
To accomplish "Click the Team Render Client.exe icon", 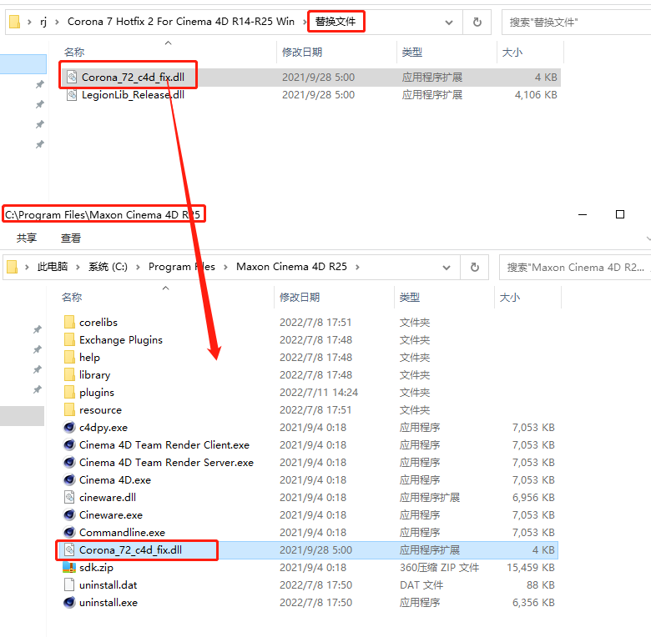I will [69, 444].
